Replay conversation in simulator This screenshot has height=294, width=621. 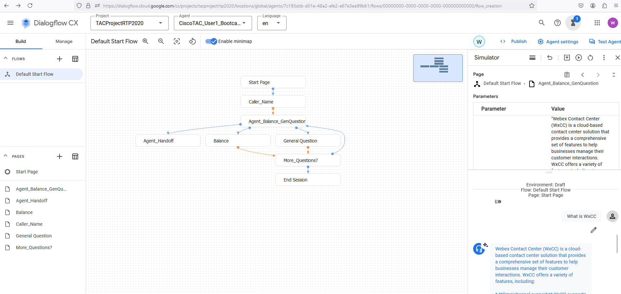579,58
